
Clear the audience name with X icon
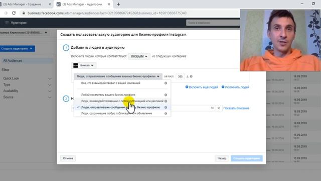coord(219,108)
